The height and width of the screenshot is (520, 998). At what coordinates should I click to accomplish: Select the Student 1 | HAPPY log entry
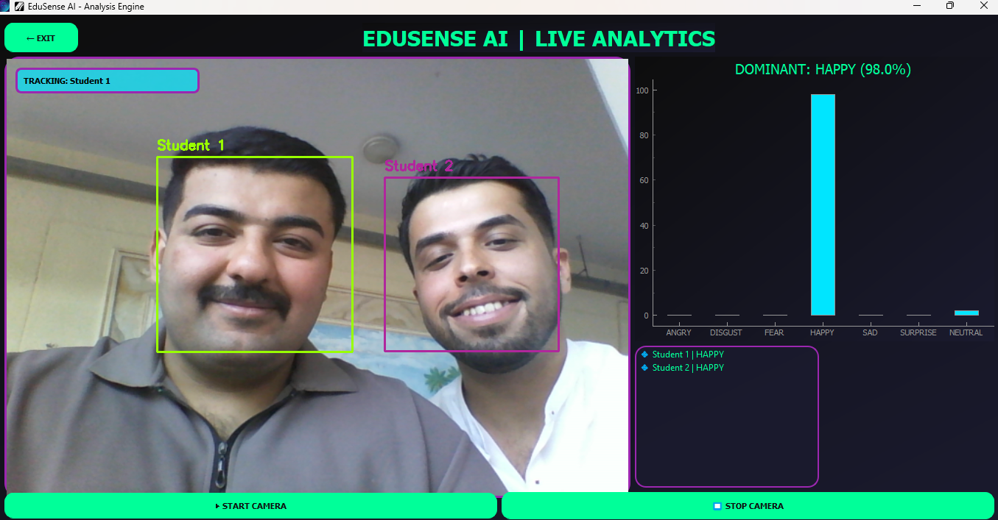pyautogui.click(x=688, y=355)
